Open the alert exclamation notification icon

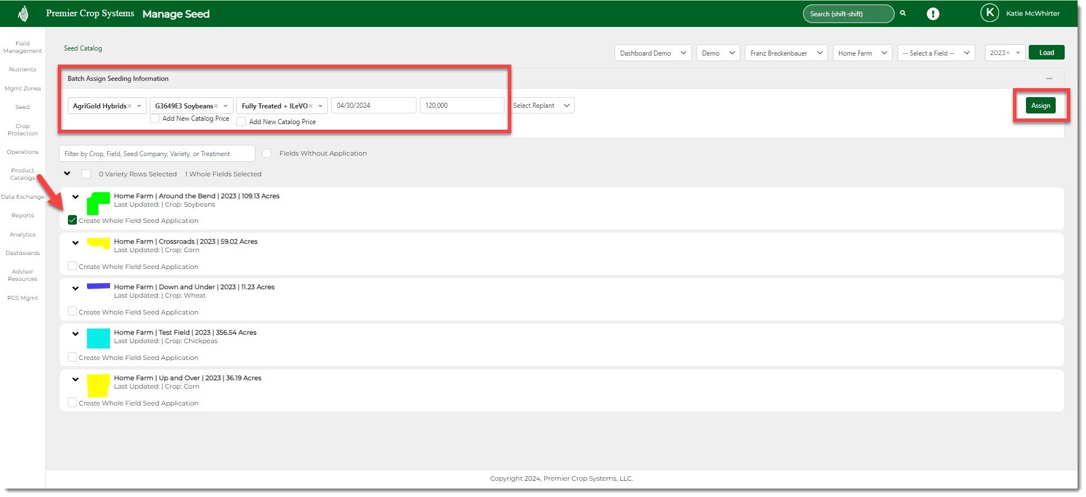click(933, 14)
